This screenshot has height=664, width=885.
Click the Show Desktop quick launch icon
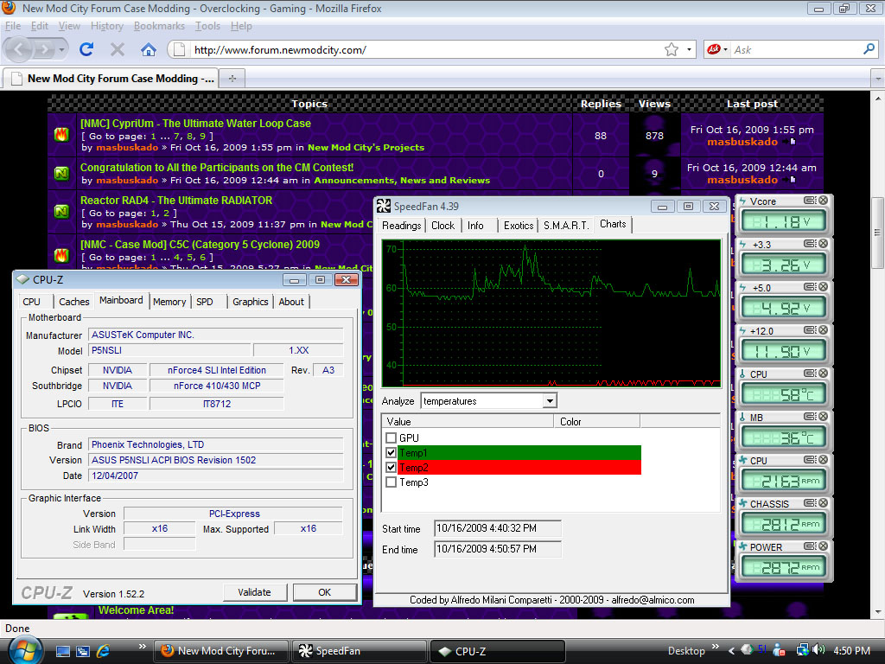pos(62,651)
